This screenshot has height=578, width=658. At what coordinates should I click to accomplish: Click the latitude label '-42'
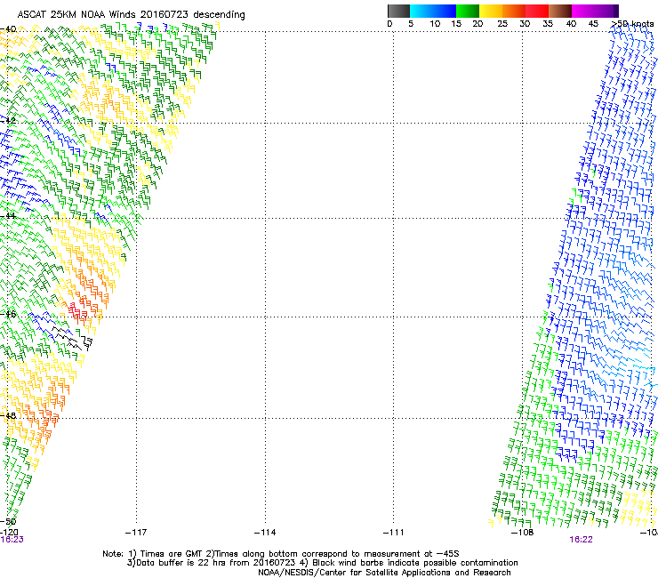tap(8, 120)
